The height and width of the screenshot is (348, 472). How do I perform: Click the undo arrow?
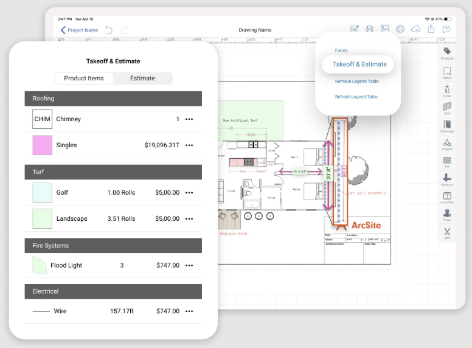[109, 30]
